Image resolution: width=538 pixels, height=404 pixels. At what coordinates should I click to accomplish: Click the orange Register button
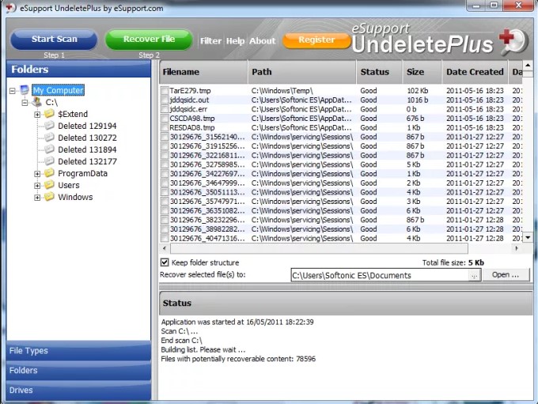click(316, 40)
